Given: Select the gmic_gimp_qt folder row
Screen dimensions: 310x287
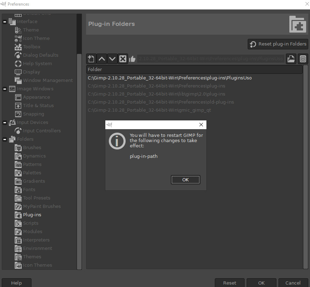Looking at the screenshot, I should [194, 110].
